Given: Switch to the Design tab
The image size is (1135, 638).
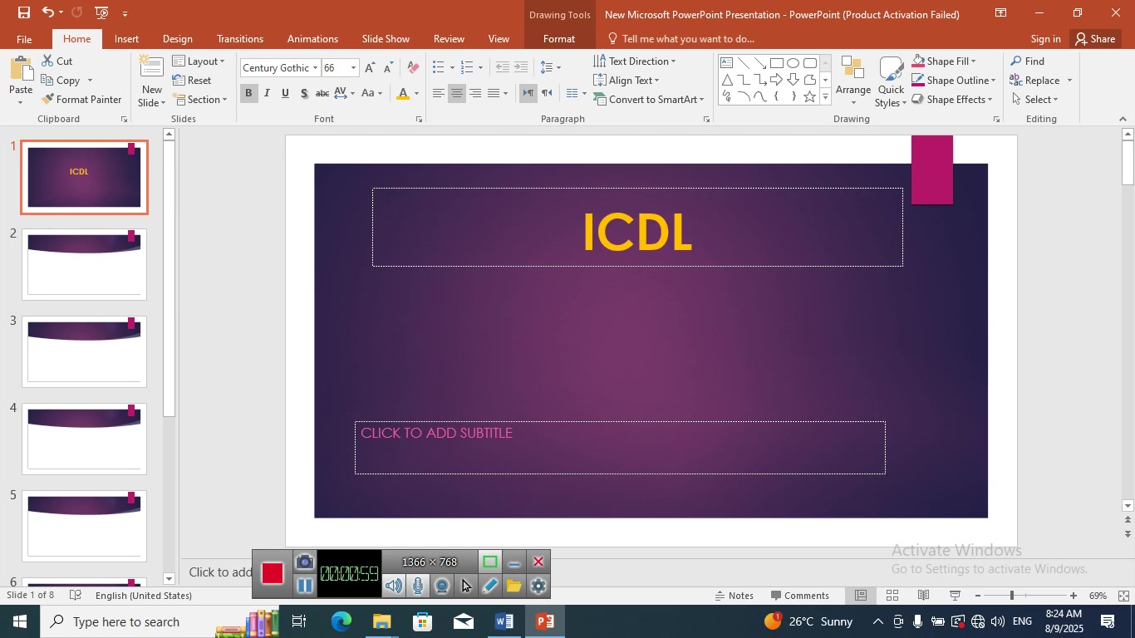Looking at the screenshot, I should 178,39.
